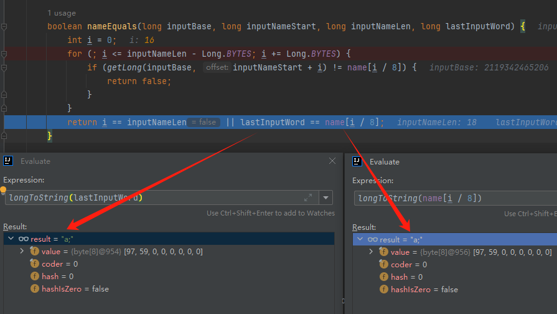The image size is (557, 314).
Task: Click 'Use Ctrl+Shift+Enter to add to Watches' hint
Action: tap(271, 213)
